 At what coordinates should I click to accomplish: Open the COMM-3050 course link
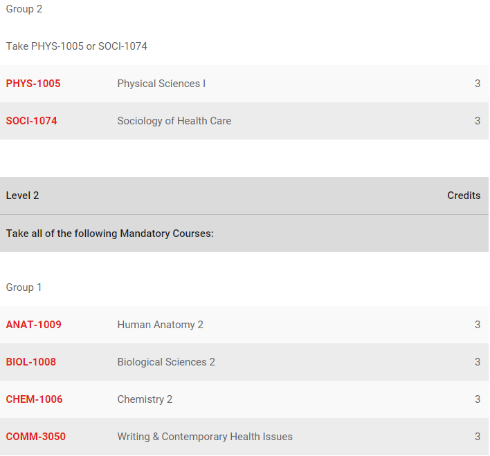pos(36,437)
